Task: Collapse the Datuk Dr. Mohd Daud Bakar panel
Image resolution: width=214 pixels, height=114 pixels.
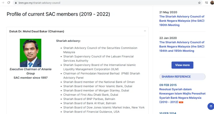Action: [145, 31]
